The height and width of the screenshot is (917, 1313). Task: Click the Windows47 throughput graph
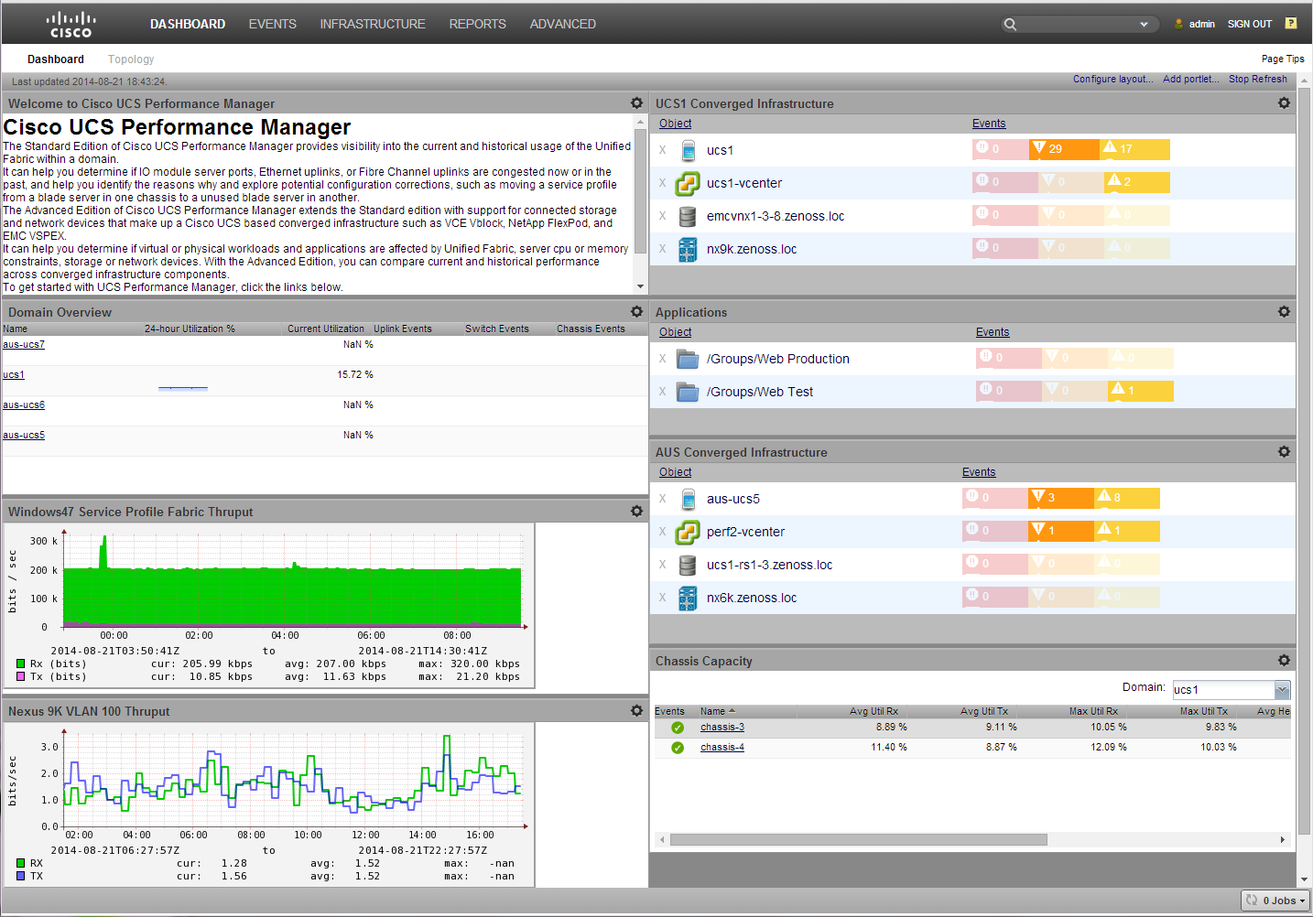269,605
